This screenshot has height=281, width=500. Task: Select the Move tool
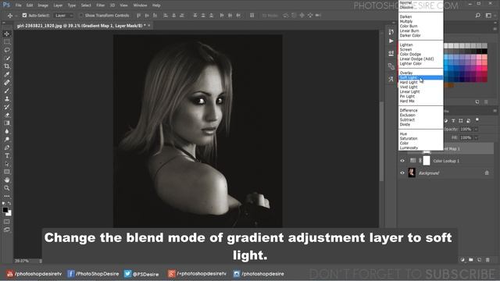(x=7, y=34)
